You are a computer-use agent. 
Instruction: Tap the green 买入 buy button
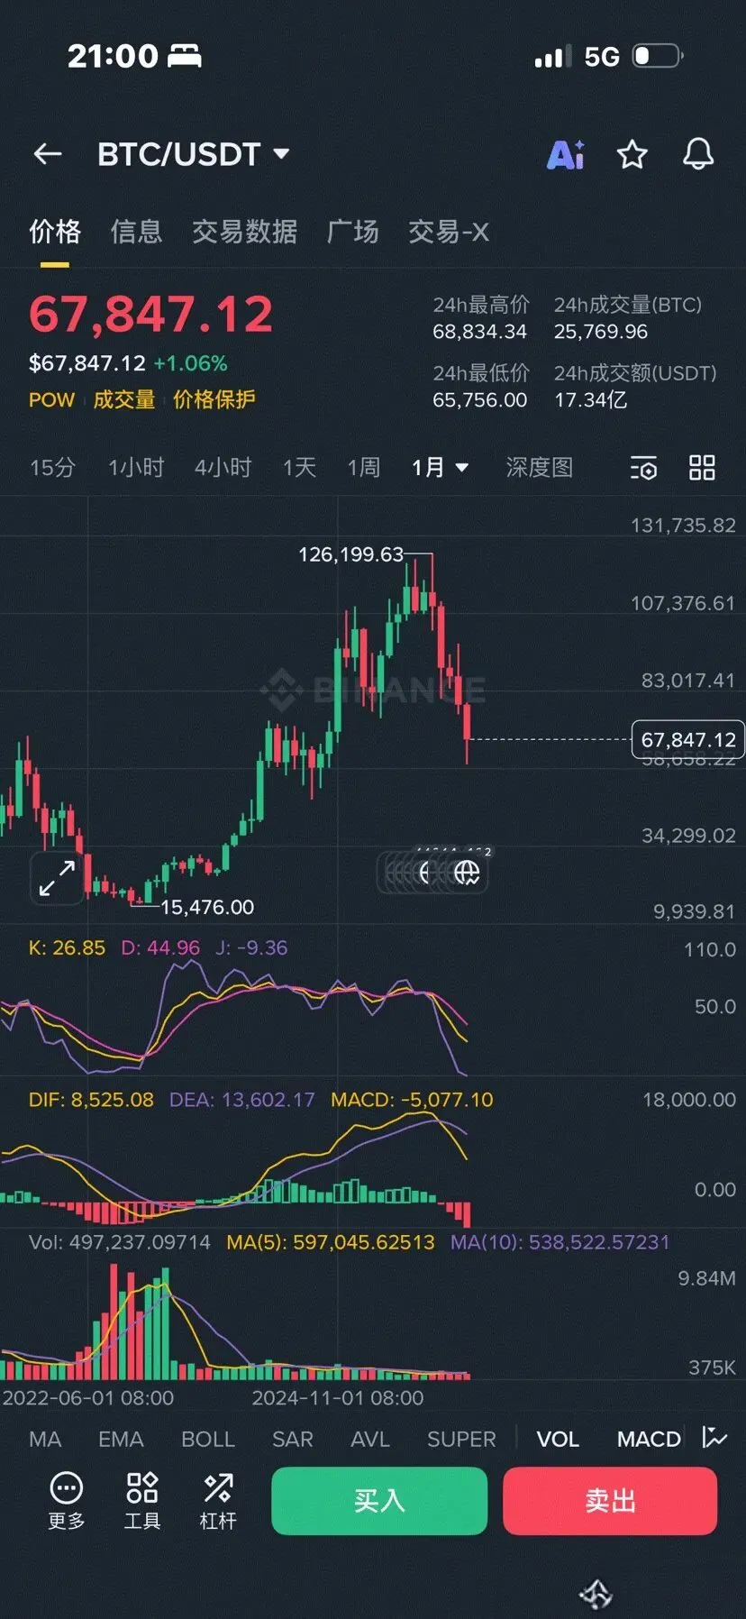pyautogui.click(x=379, y=1501)
